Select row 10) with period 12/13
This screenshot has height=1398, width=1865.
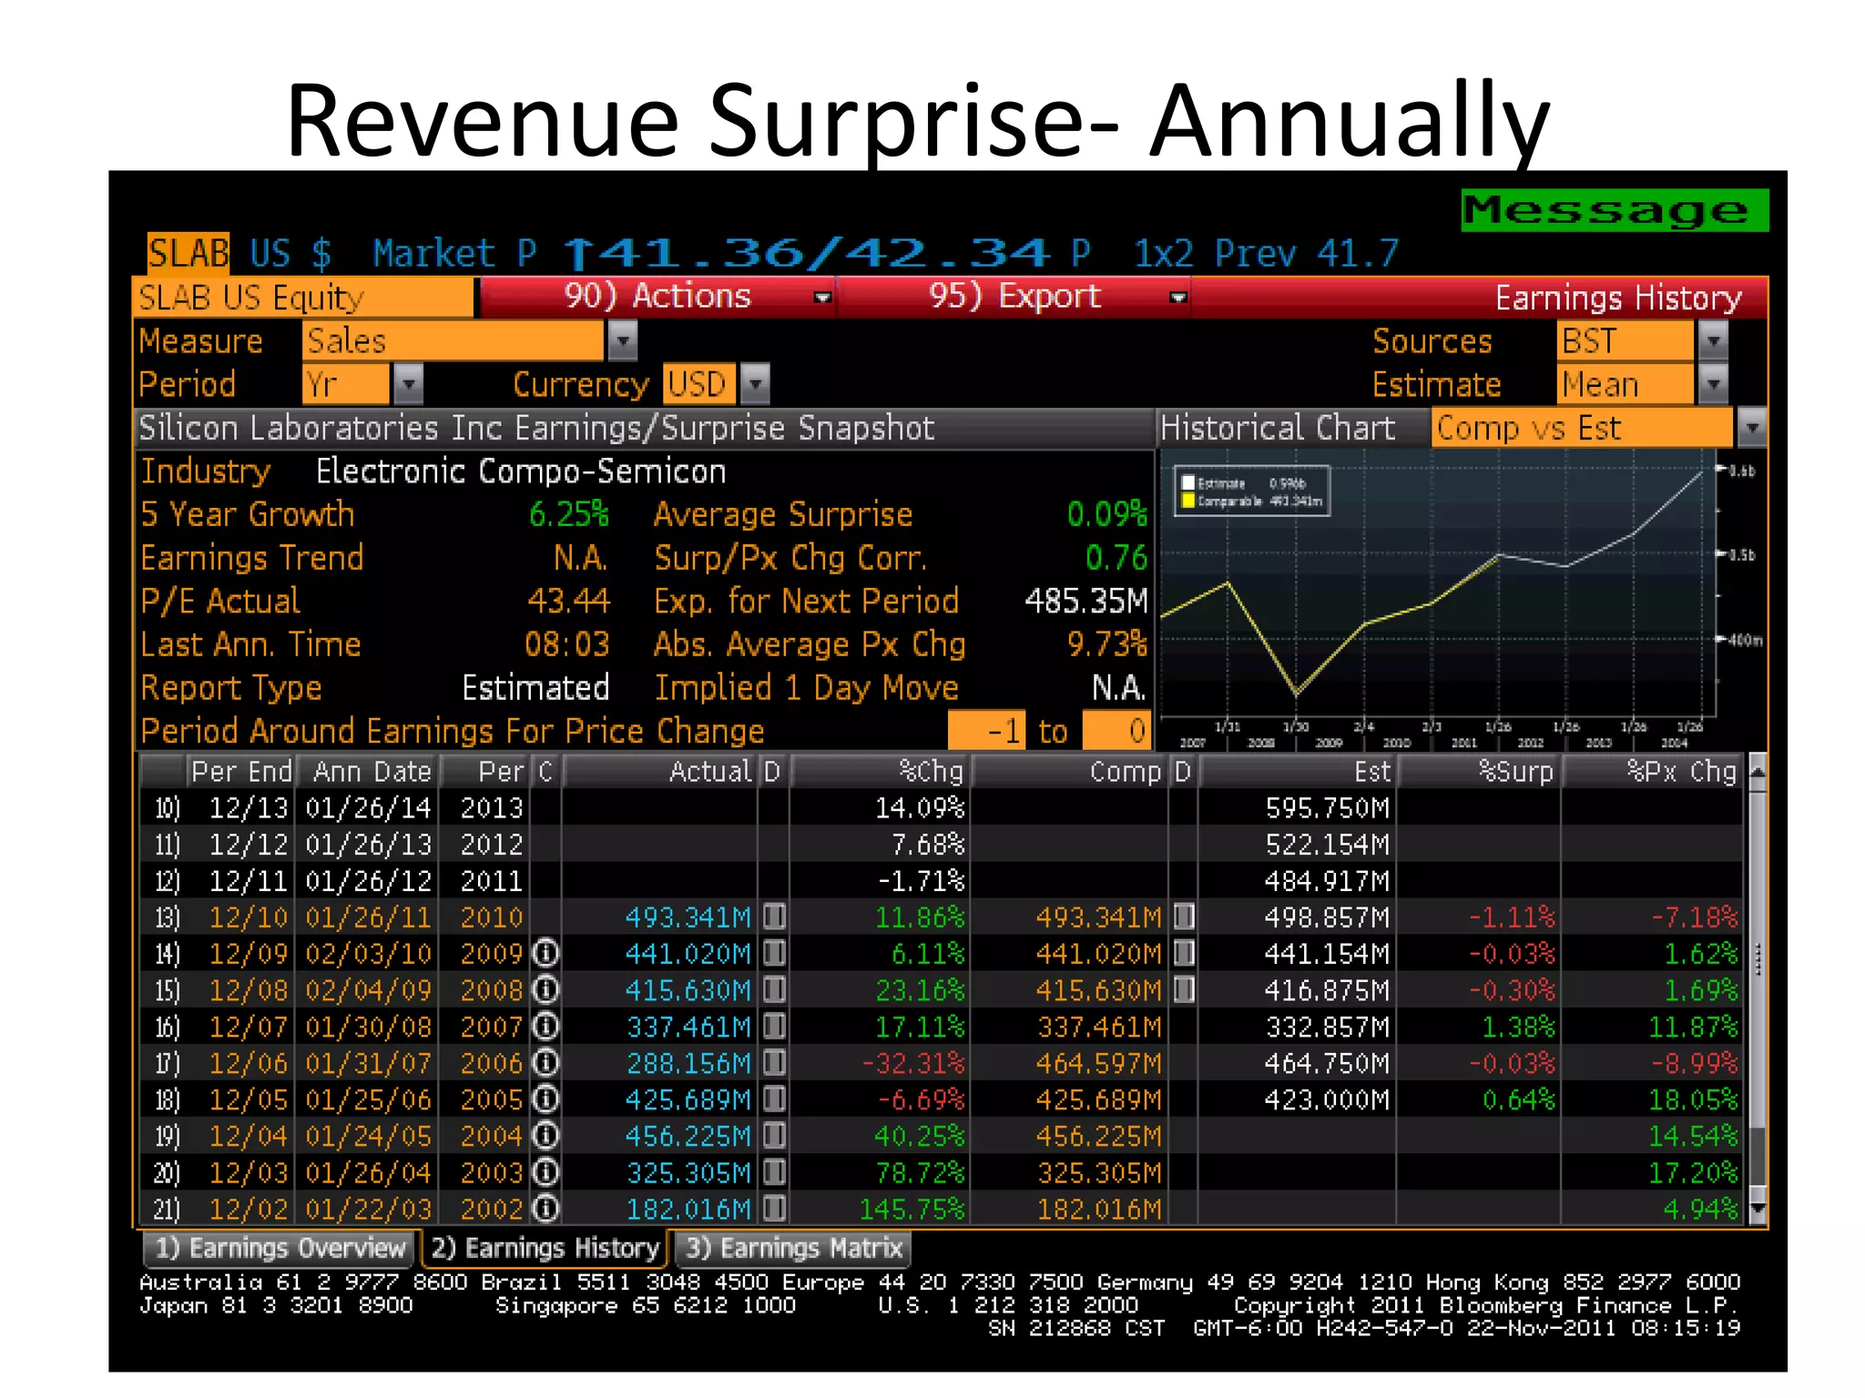(942, 807)
